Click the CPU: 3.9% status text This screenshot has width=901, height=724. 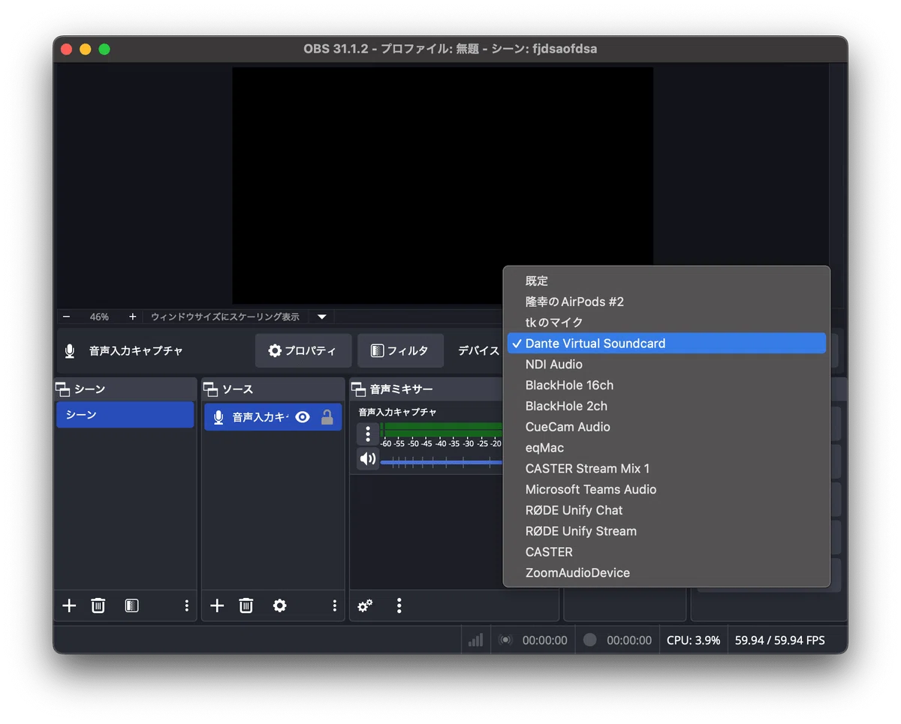(x=693, y=640)
